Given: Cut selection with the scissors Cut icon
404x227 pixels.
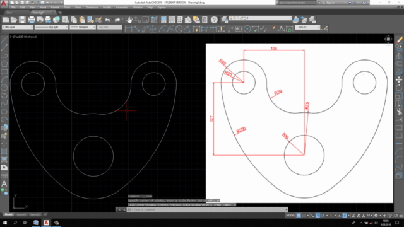Looking at the screenshot, I should 66,20.
